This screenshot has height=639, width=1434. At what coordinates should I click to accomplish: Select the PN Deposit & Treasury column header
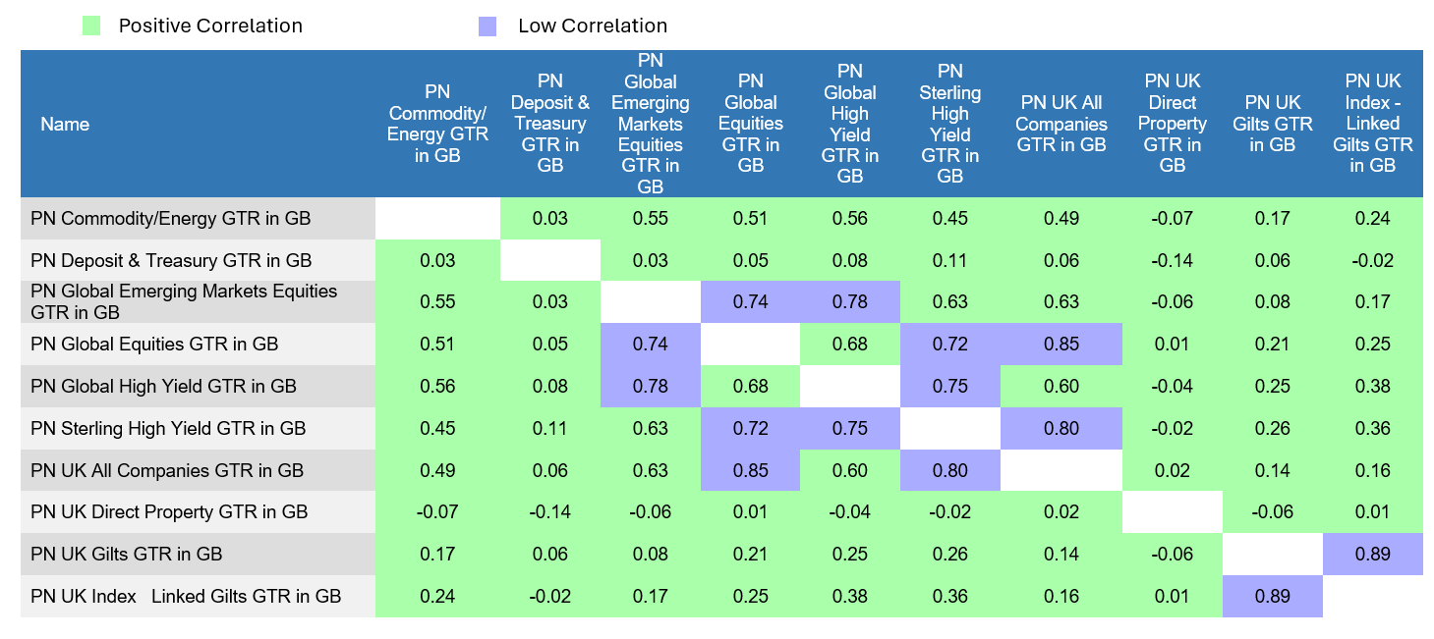coord(550,124)
